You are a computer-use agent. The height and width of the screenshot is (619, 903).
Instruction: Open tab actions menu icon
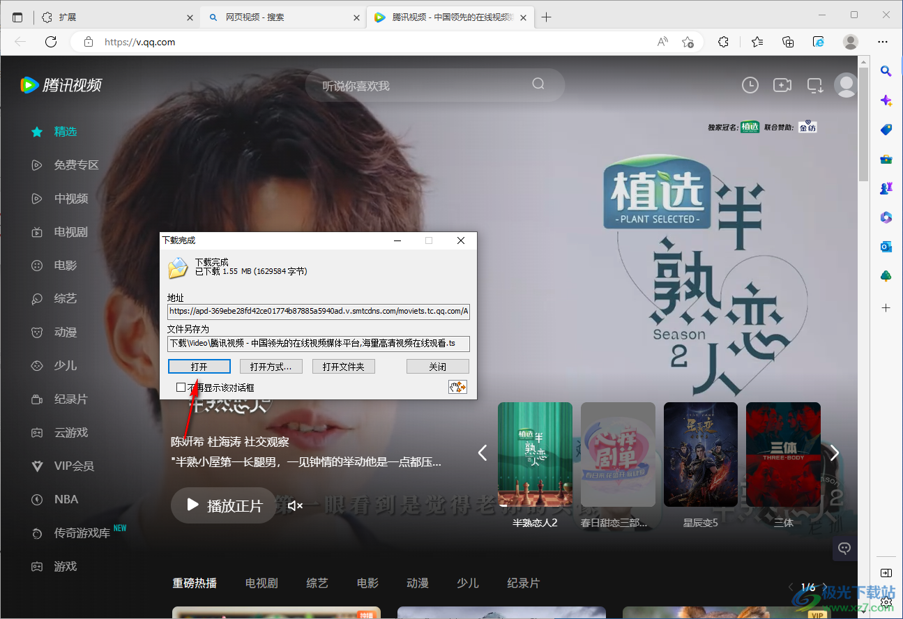(17, 17)
